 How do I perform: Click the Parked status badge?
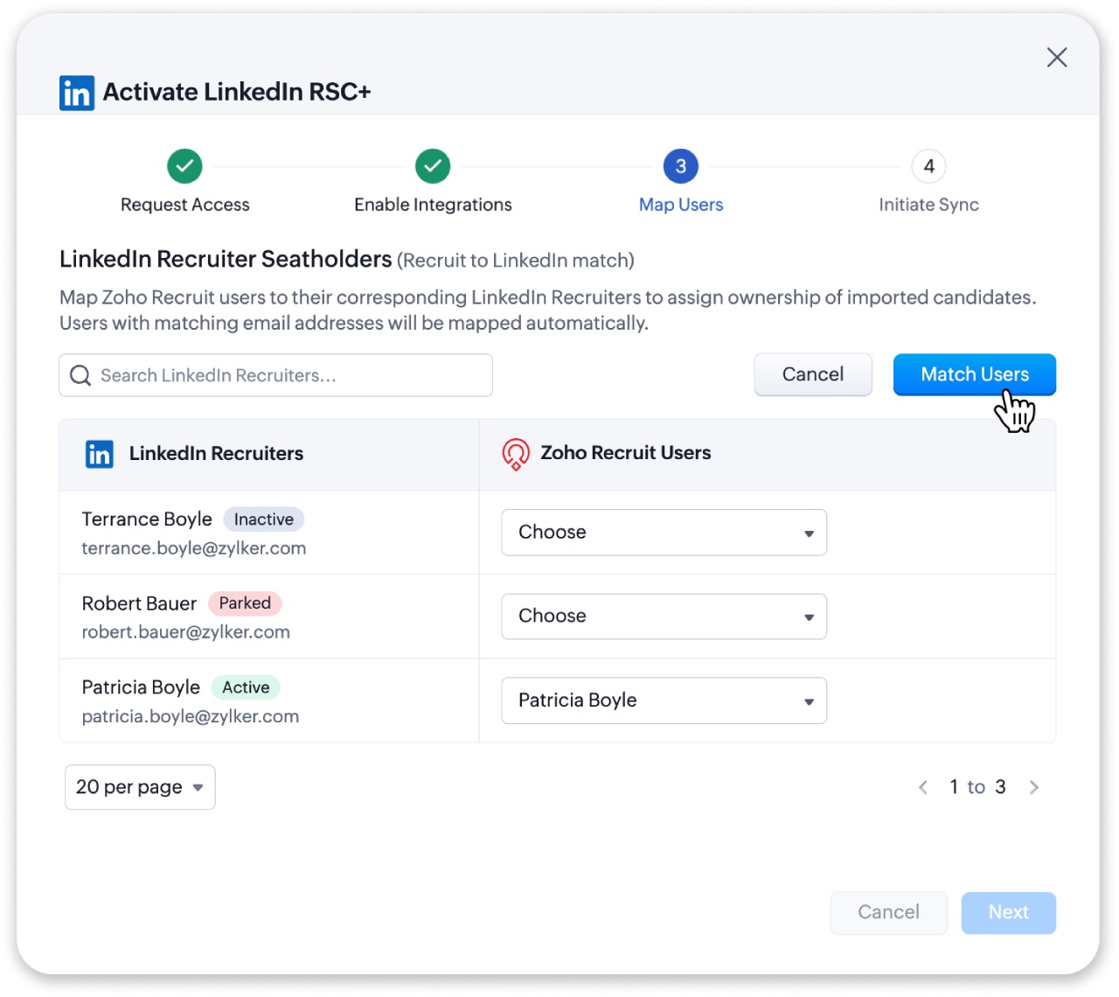point(245,603)
